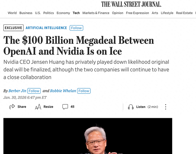This screenshot has width=196, height=154.
Task: Click the Resize text icon
Action: 38,107
